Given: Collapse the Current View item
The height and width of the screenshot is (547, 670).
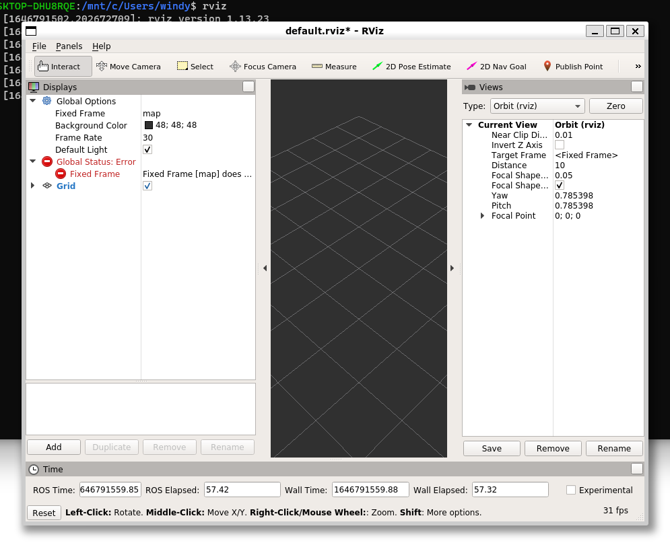Looking at the screenshot, I should pyautogui.click(x=469, y=124).
